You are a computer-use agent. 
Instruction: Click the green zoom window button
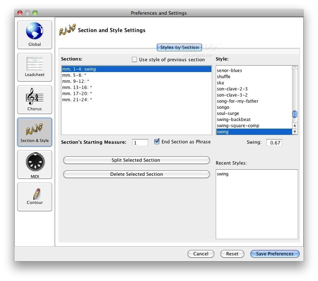point(35,13)
